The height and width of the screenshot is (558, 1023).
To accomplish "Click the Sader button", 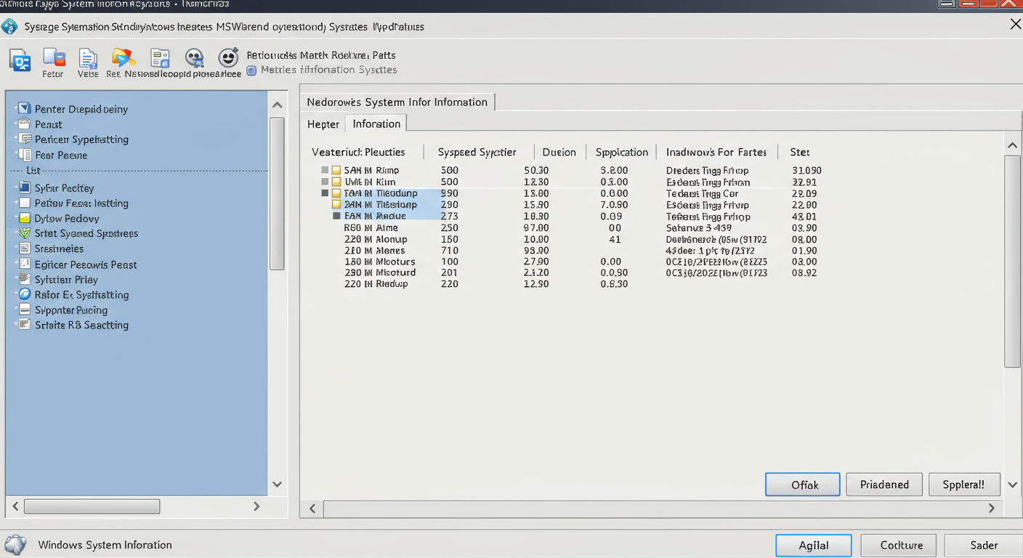I will (984, 546).
